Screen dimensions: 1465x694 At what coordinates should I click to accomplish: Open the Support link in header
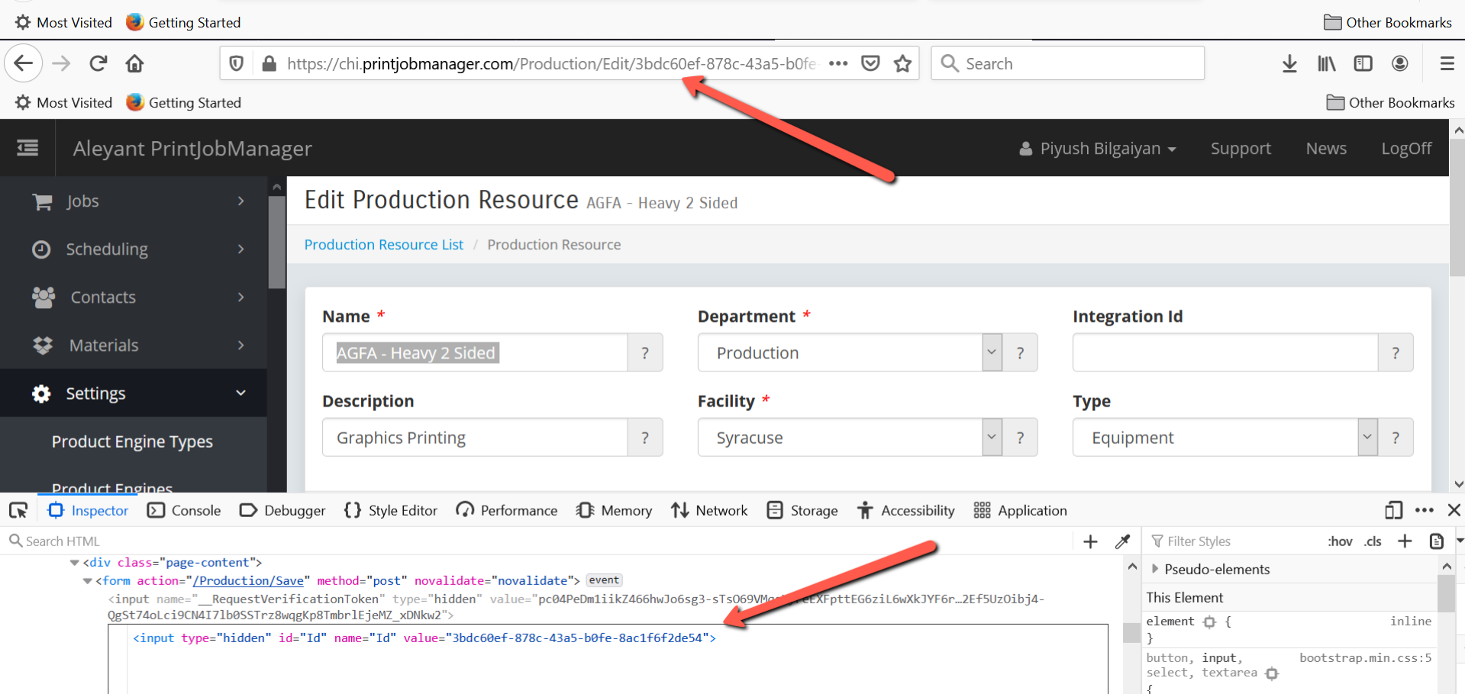pos(1241,148)
